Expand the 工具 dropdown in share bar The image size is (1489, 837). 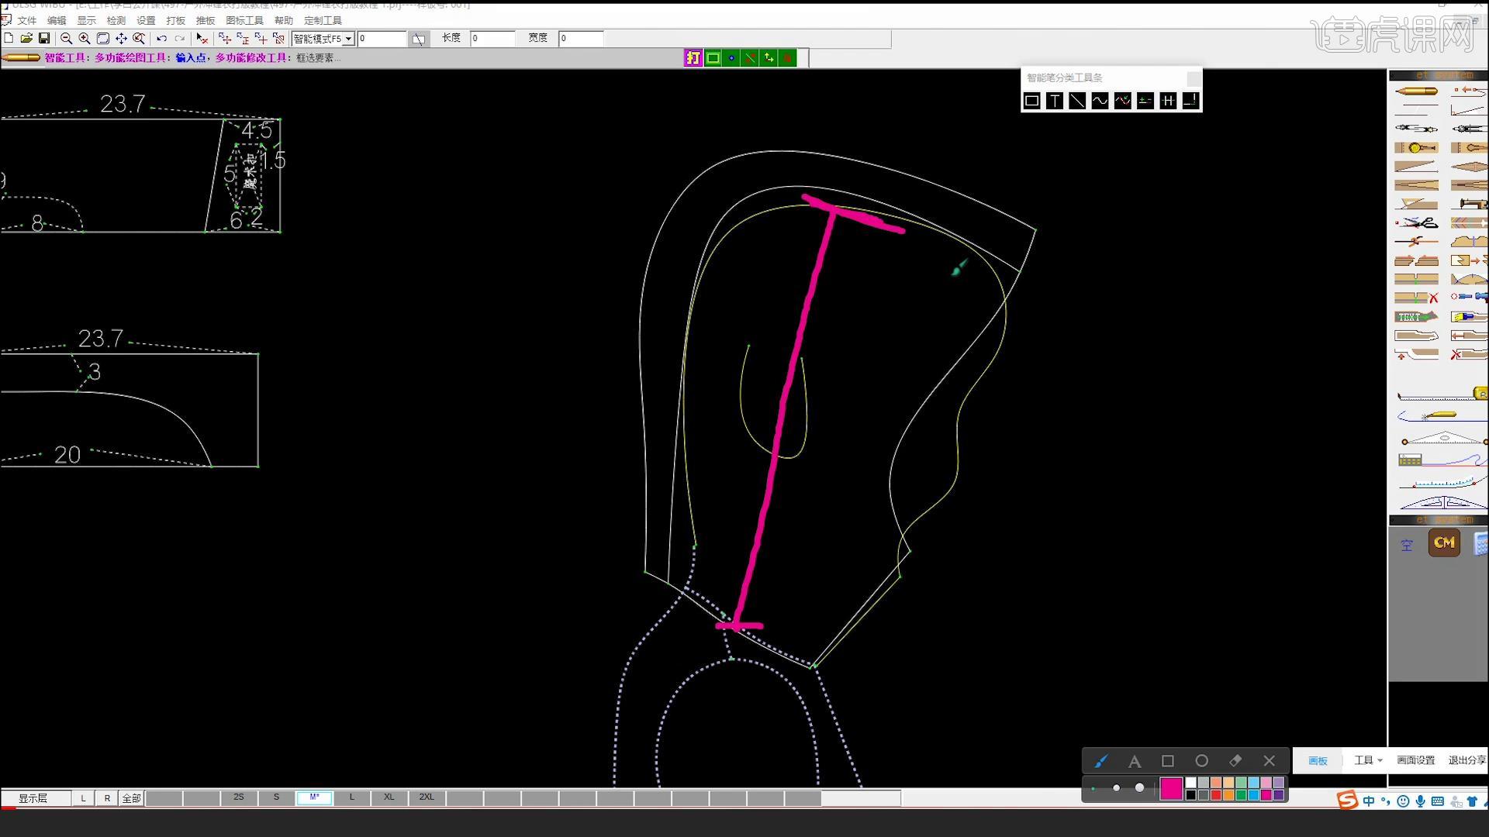(x=1368, y=760)
